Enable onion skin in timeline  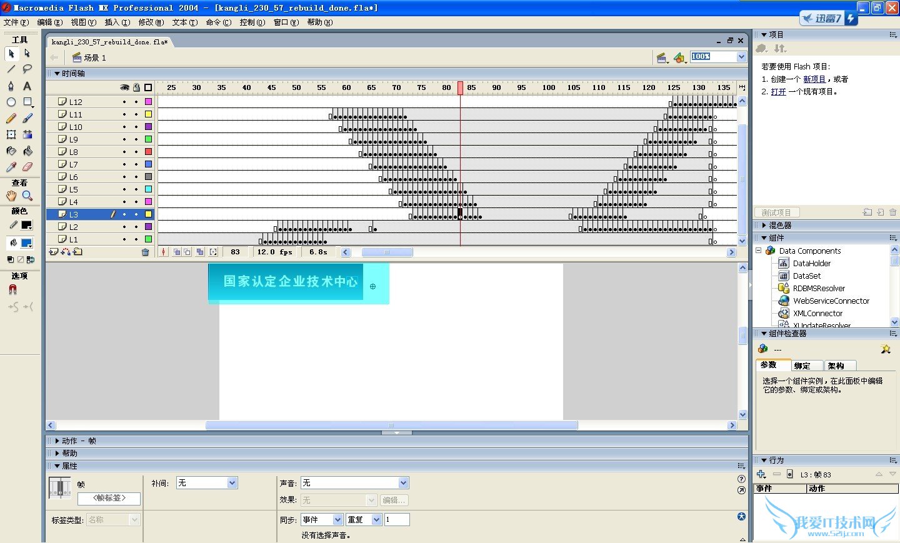(177, 252)
